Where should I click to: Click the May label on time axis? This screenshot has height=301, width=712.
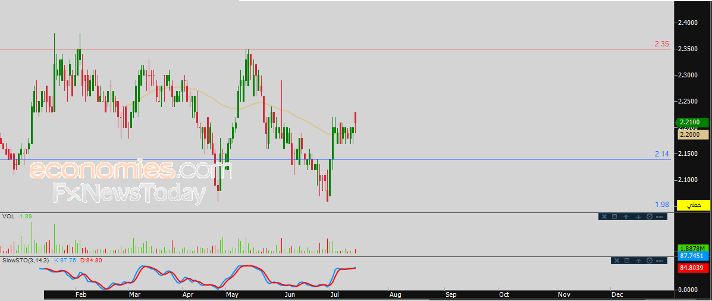tap(233, 294)
